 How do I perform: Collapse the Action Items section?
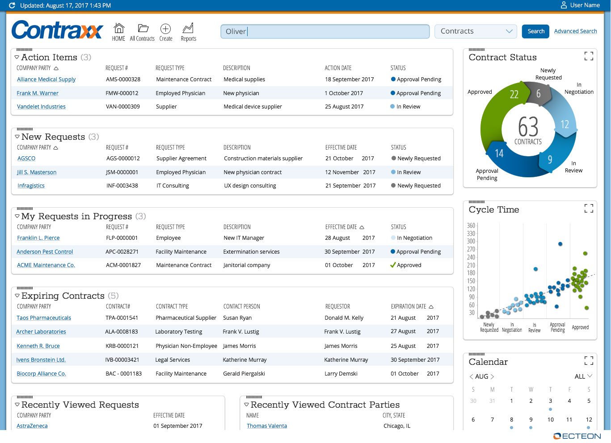(x=17, y=57)
